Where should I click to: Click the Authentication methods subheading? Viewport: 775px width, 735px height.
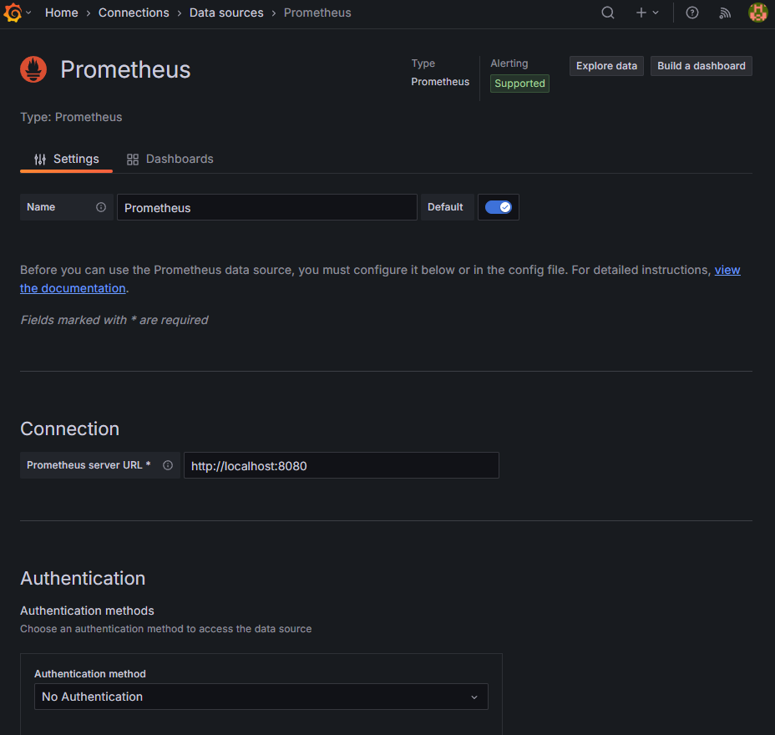(87, 611)
